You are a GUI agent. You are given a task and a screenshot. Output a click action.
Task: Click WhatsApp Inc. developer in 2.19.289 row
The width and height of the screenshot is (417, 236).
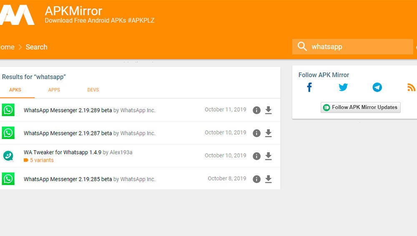tap(138, 110)
